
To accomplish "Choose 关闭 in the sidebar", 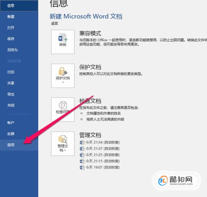I will pos(19,105).
